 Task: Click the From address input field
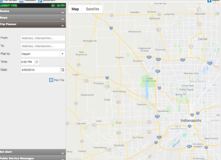coord(43,38)
